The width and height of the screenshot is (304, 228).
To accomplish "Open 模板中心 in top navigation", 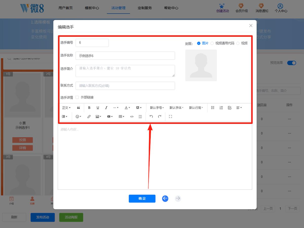I will (x=92, y=8).
